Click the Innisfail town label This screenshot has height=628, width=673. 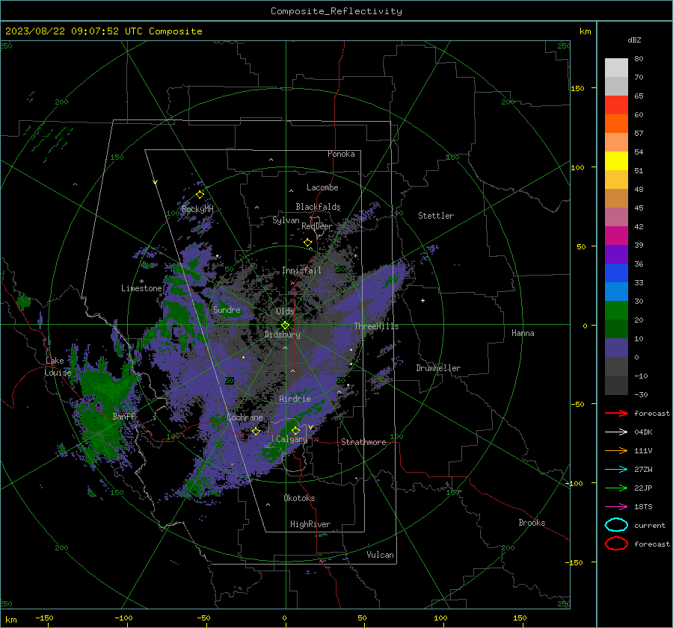pos(301,270)
